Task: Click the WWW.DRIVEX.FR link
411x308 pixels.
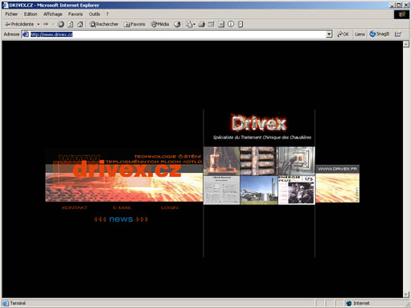Action: [338, 169]
